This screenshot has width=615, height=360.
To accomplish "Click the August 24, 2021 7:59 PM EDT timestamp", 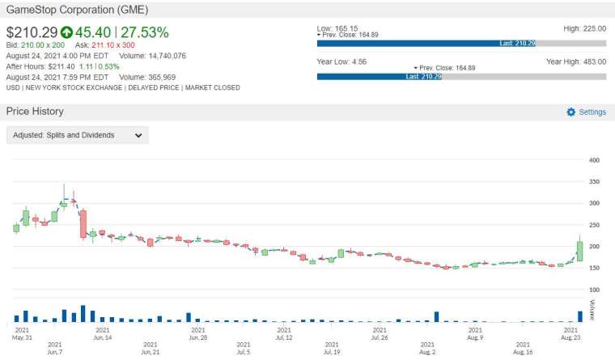I will pos(57,77).
